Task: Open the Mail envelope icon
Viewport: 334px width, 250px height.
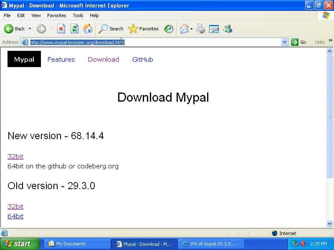Action: (184, 29)
